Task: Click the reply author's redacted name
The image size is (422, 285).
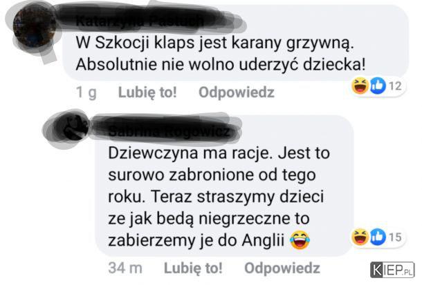Action: pos(169,131)
